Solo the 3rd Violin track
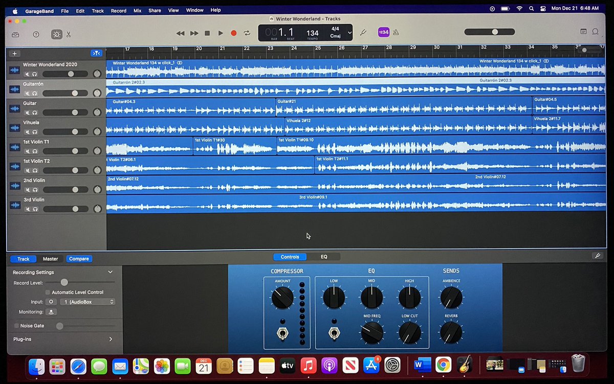This screenshot has width=614, height=384. coord(35,209)
